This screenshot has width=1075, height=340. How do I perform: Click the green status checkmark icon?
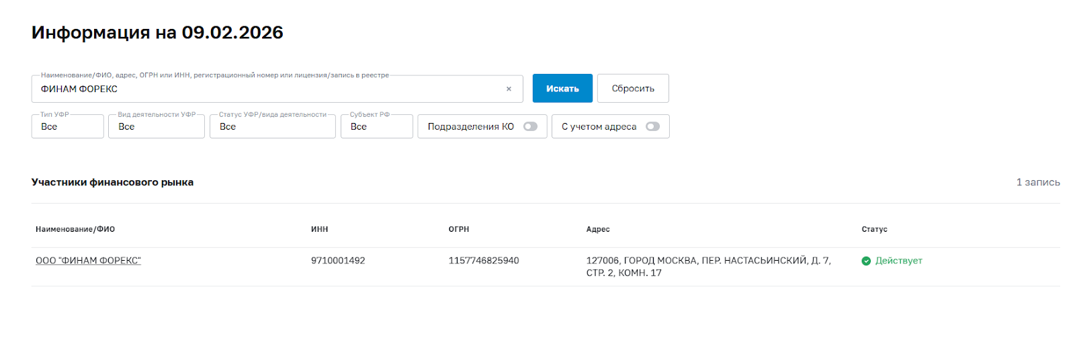pos(866,261)
